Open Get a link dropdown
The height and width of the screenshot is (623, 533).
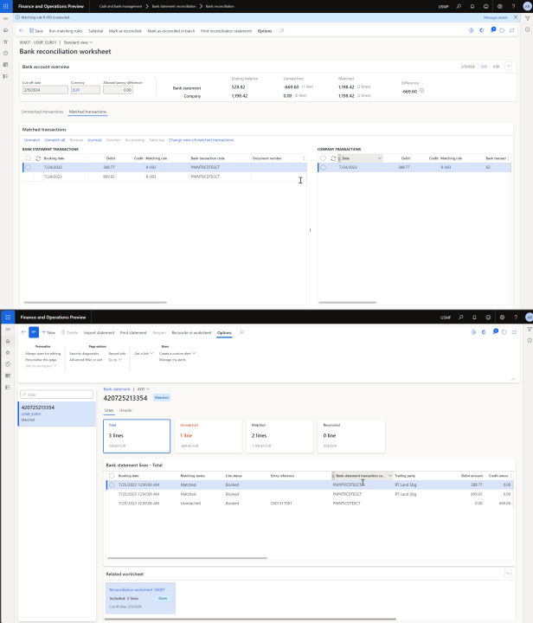[x=144, y=353]
